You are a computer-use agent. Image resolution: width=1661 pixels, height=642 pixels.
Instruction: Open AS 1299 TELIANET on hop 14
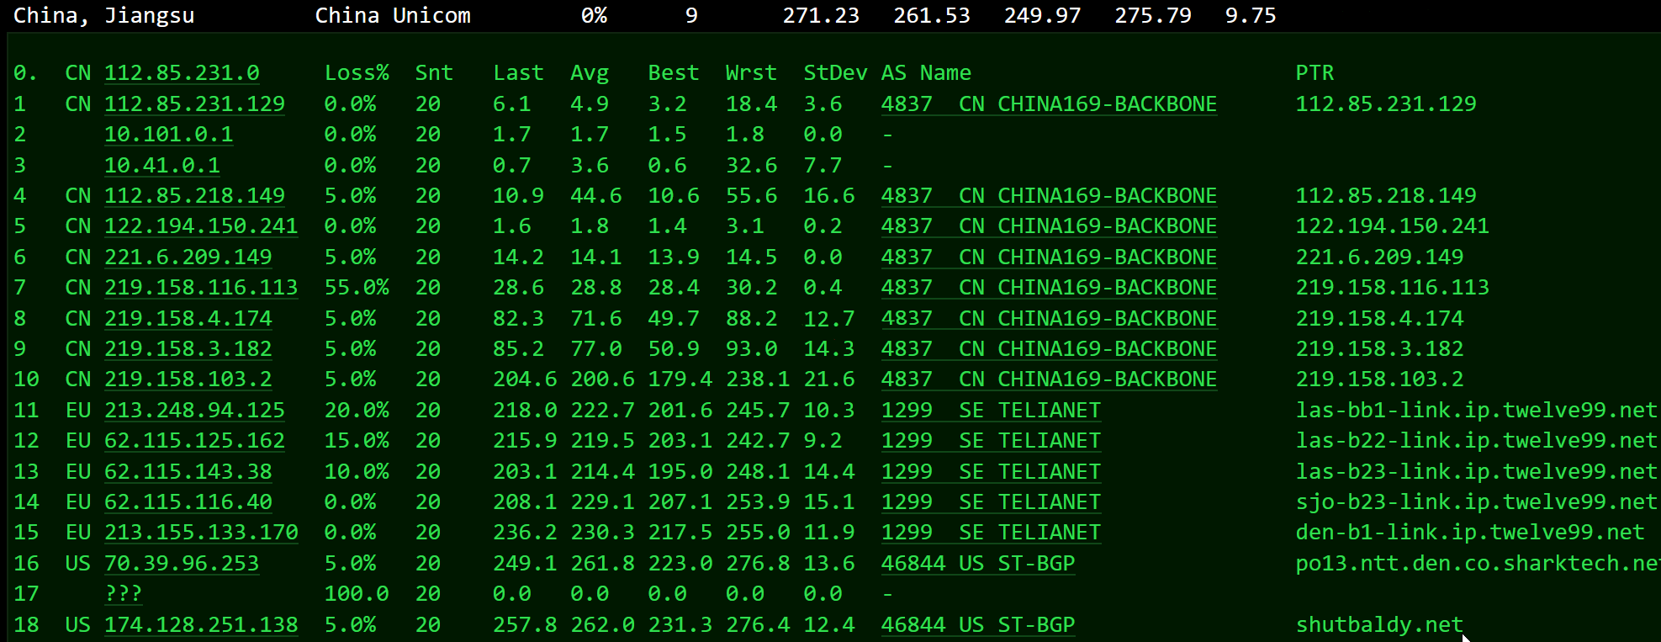click(x=991, y=501)
